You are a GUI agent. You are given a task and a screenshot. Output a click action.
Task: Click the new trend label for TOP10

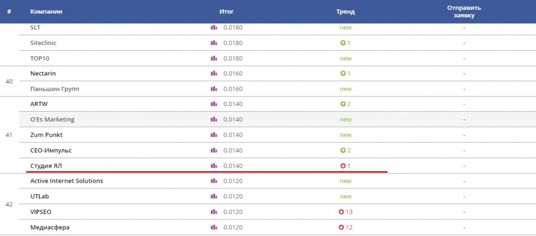pyautogui.click(x=345, y=58)
